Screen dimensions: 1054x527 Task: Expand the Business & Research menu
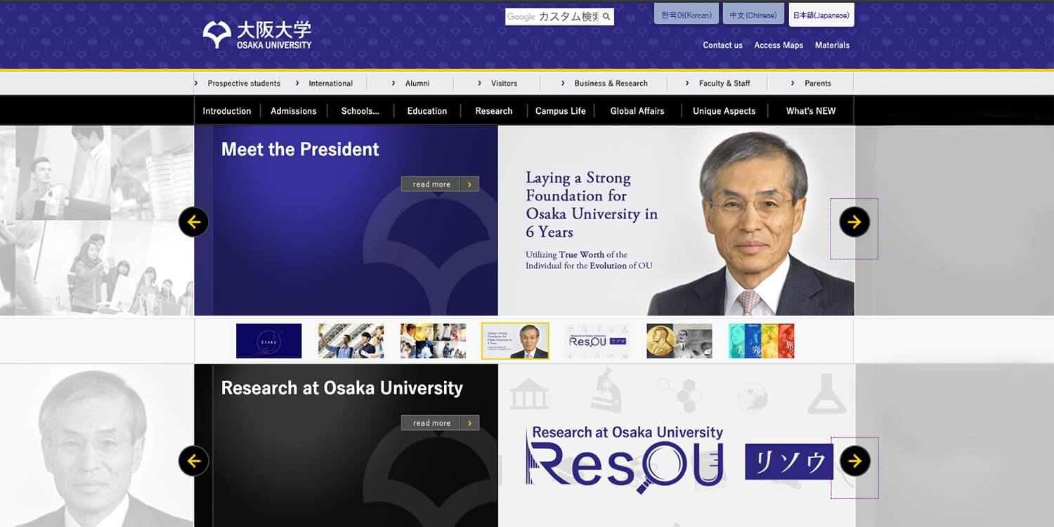(604, 83)
